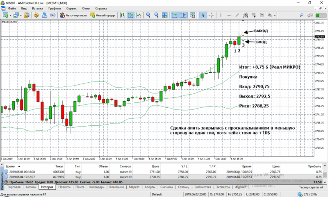328x197 pixels.
Task: Open the Графики menu
Action: point(55,8)
